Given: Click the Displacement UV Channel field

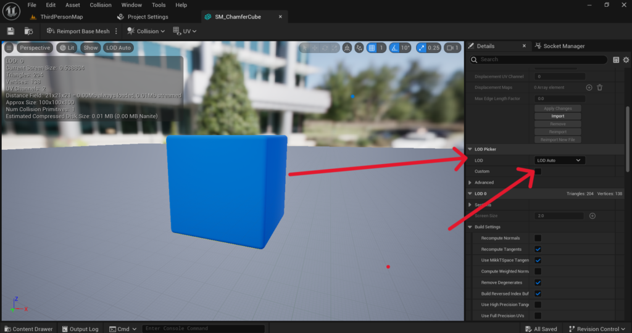Looking at the screenshot, I should 559,76.
